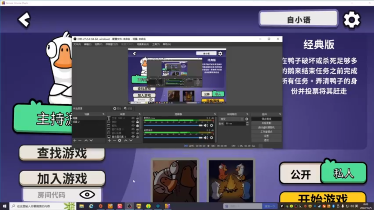Open the Windows Start menu

(x=5, y=206)
